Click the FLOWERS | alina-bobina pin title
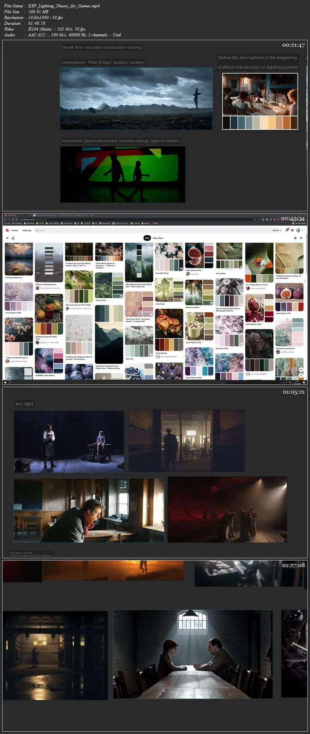The width and height of the screenshot is (310, 734). tap(45, 375)
